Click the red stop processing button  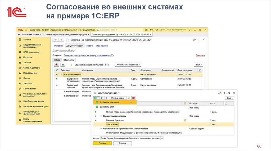coord(57,65)
